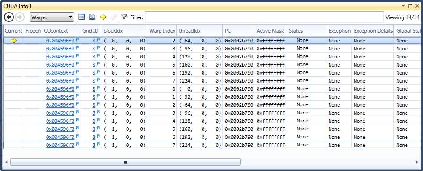Open CUcontext link for block 1 warp 0
The height and width of the screenshot is (171, 423).
60,89
